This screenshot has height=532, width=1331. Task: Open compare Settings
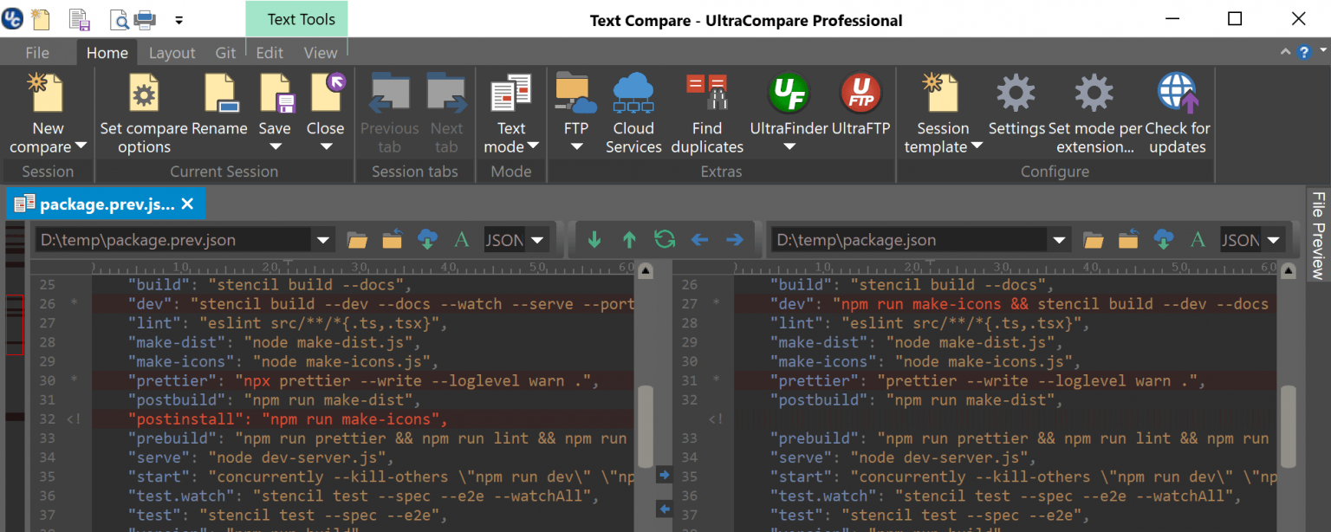coord(1016,104)
